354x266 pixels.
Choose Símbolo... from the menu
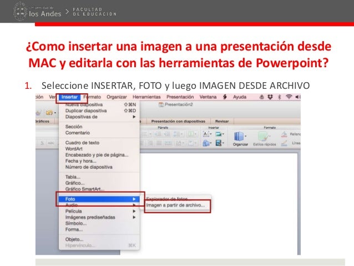coord(99,223)
